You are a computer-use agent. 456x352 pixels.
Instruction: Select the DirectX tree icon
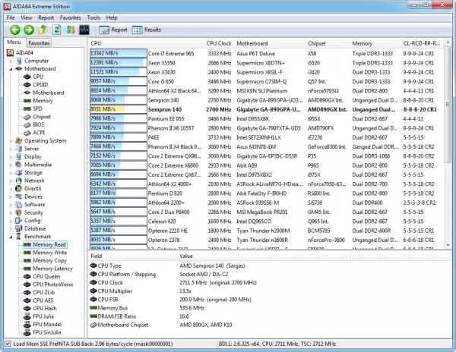[18, 189]
